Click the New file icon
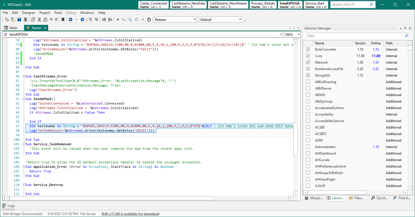The width and height of the screenshot is (415, 217). click(7, 19)
